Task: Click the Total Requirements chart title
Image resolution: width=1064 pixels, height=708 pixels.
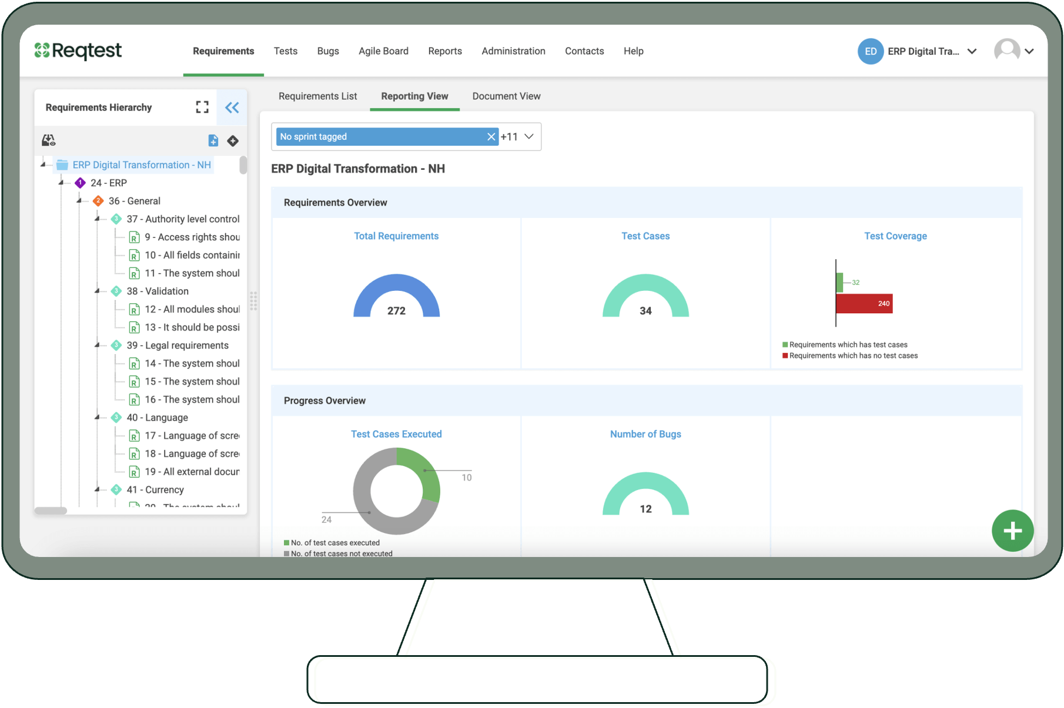Action: pyautogui.click(x=396, y=236)
